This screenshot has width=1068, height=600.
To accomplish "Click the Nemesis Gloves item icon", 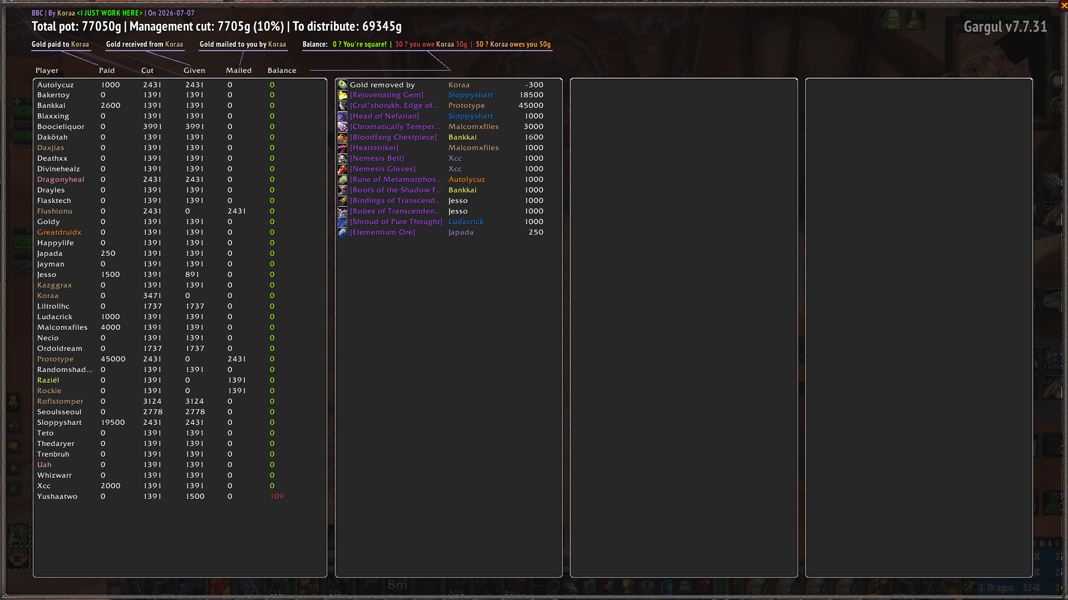I will click(x=342, y=169).
